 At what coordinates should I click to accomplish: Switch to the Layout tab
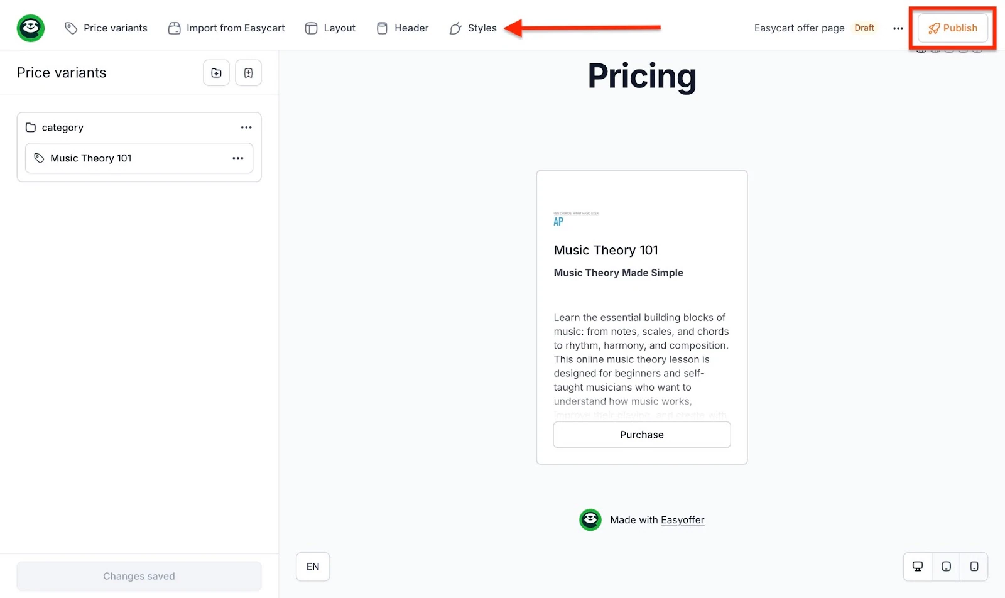330,28
